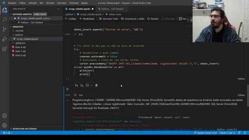Open the Executar menu
The height and width of the screenshot is (140, 249).
(x=61, y=3)
